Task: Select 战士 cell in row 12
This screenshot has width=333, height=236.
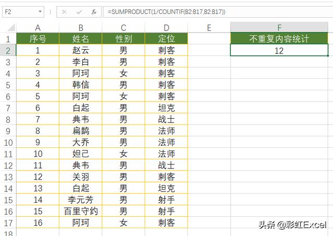Action: pyautogui.click(x=166, y=165)
